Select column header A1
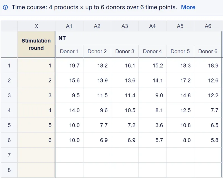Viewport: 223px width, 179px height. click(69, 26)
